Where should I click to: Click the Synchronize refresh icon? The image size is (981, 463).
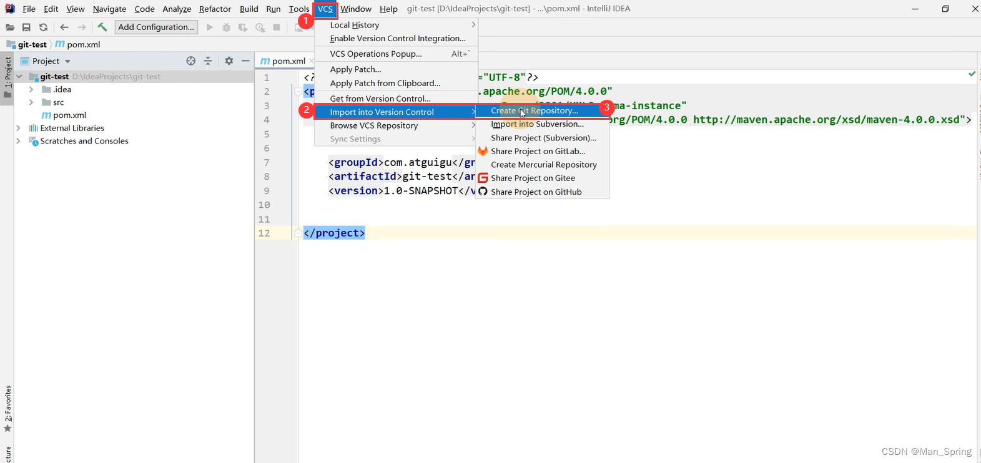(x=43, y=27)
